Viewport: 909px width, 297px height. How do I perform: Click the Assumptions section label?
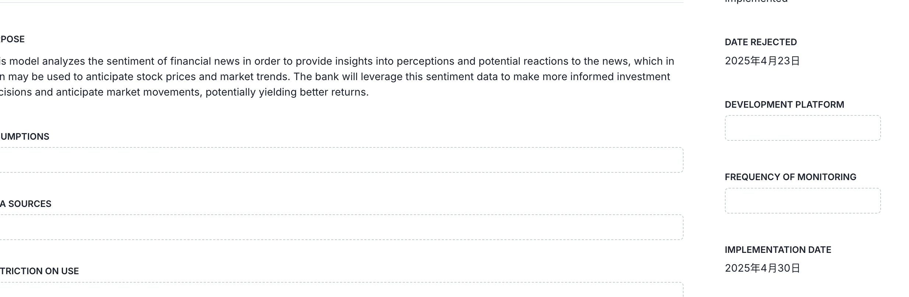click(x=25, y=137)
